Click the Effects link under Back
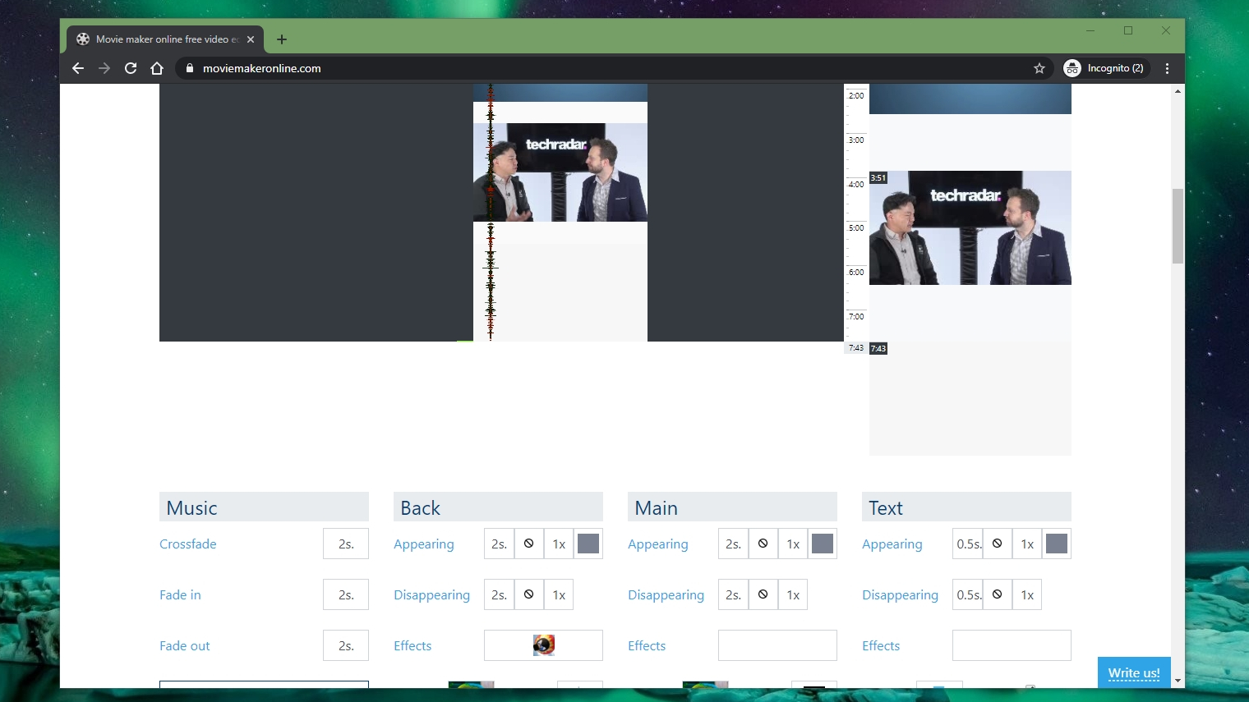The image size is (1249, 702). click(x=412, y=645)
